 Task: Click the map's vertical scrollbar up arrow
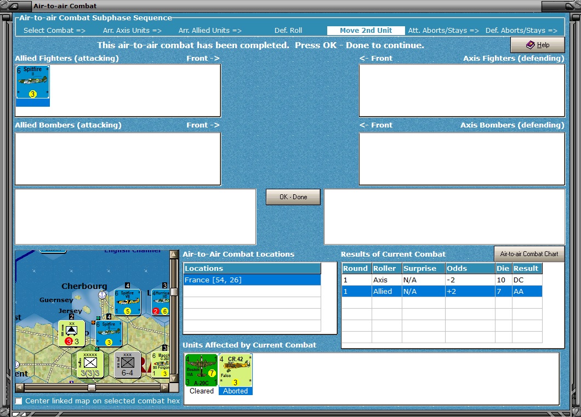click(x=173, y=254)
